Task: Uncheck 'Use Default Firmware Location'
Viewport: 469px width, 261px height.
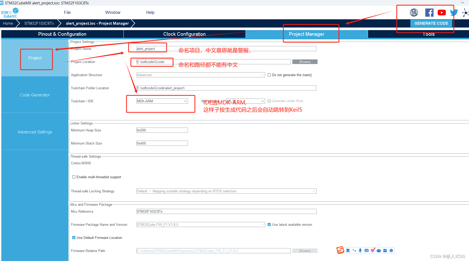Action: 74,238
